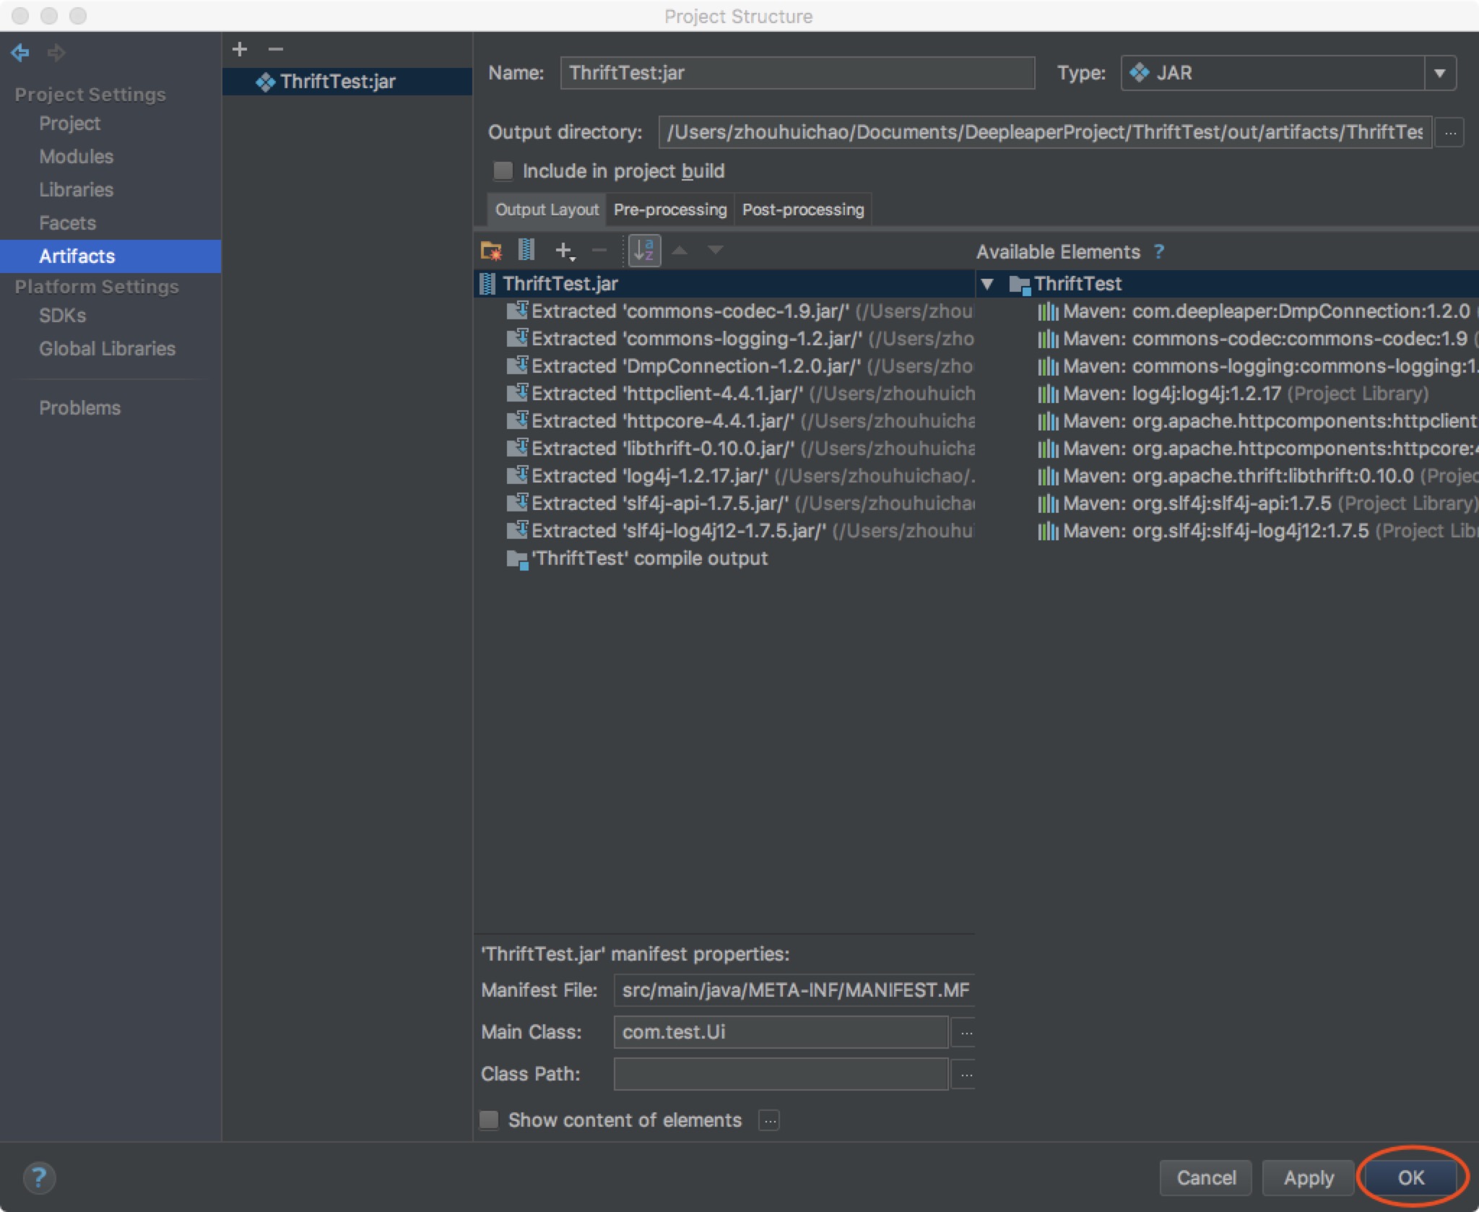This screenshot has height=1212, width=1479.
Task: Click the artifact Name input field
Action: click(797, 73)
